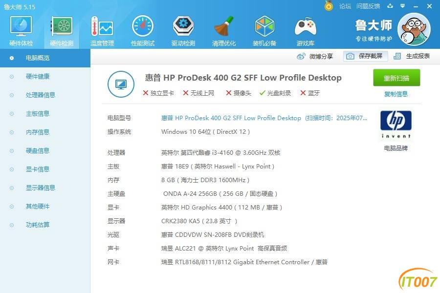This screenshot has width=440, height=293.
Task: Select 电脑概览 in the sidebar
Action: [x=45, y=58]
